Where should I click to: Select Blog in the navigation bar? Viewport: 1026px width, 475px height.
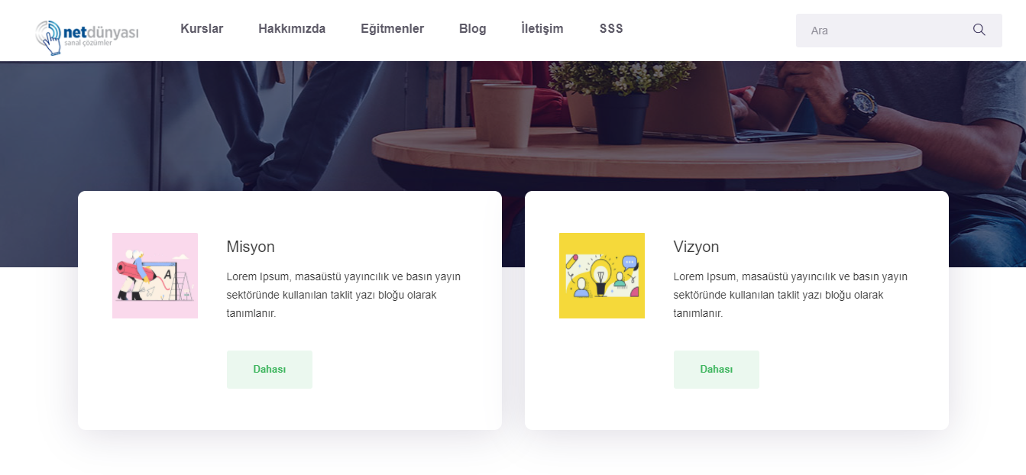472,28
